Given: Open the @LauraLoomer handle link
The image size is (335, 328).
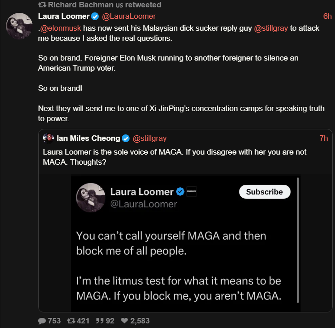Looking at the screenshot, I should click(129, 17).
